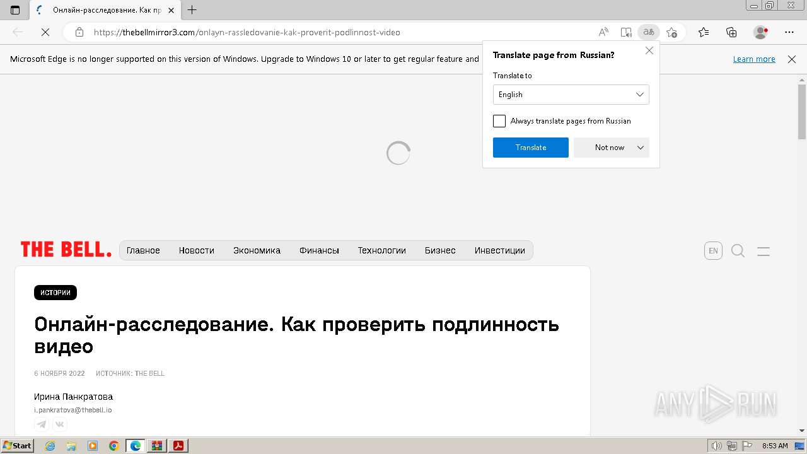The height and width of the screenshot is (454, 807).
Task: Choose Not now in translate popup
Action: [x=610, y=148]
